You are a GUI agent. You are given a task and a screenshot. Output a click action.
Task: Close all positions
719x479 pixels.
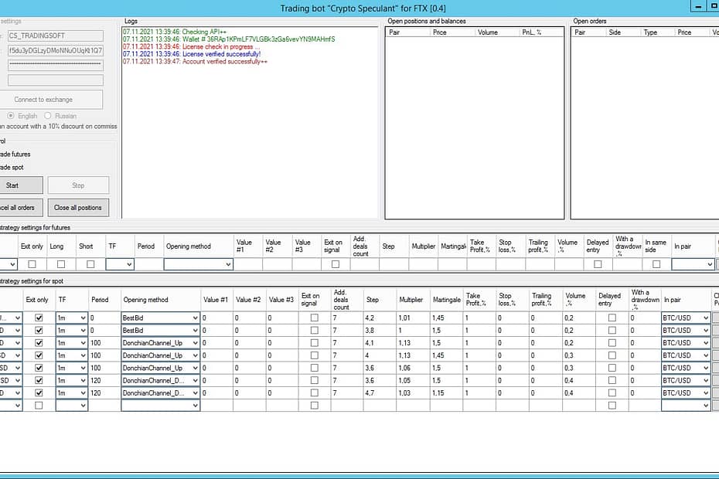pyautogui.click(x=78, y=208)
